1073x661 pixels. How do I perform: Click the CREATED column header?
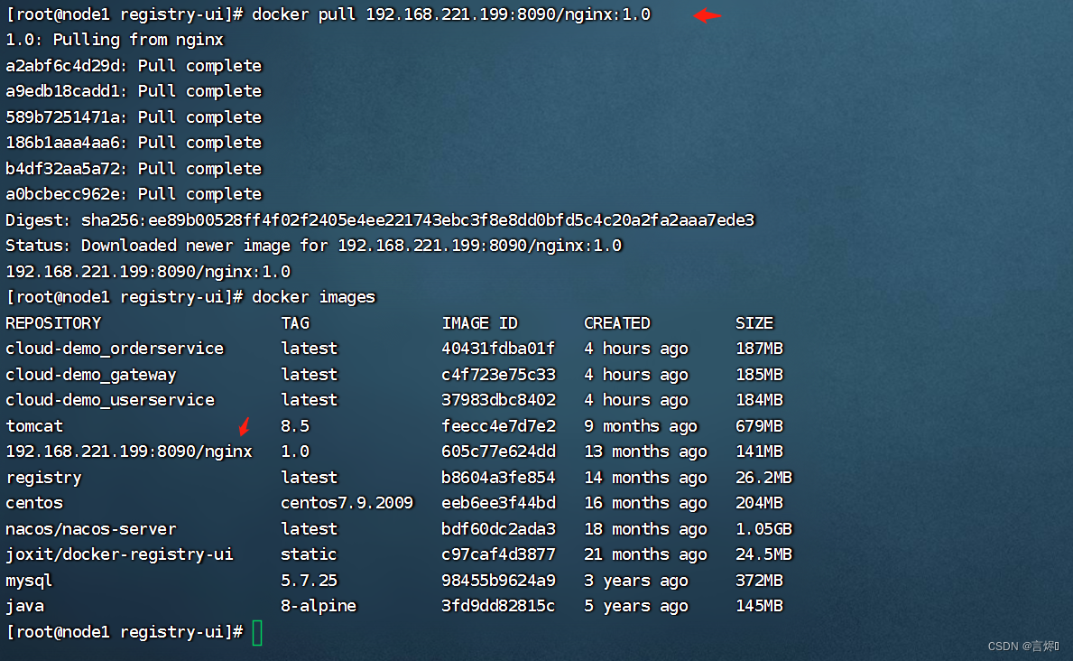617,322
